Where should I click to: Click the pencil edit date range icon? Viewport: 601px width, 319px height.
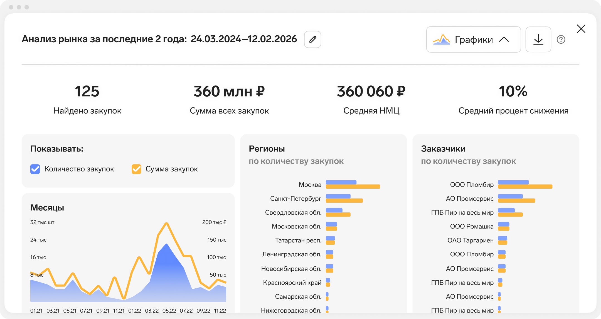point(312,39)
